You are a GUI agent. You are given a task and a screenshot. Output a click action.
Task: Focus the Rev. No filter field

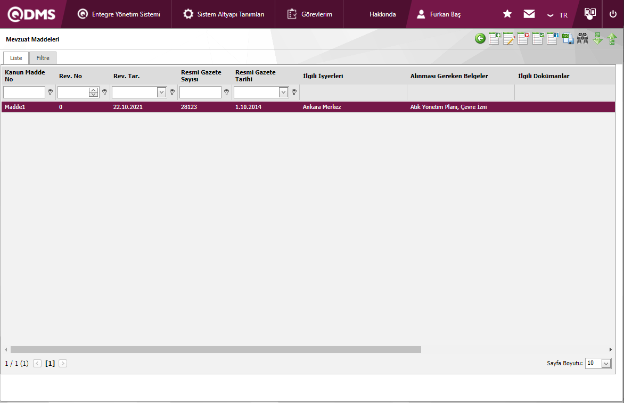(73, 92)
